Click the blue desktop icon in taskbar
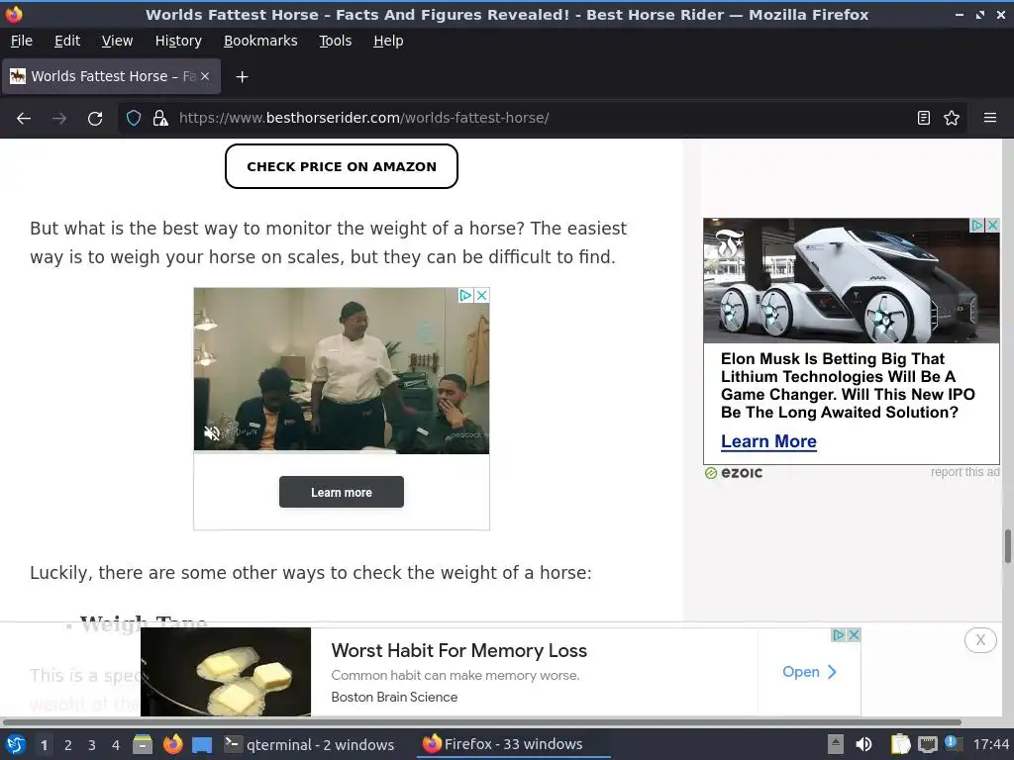Viewport: 1014px width, 760px height. [x=202, y=744]
